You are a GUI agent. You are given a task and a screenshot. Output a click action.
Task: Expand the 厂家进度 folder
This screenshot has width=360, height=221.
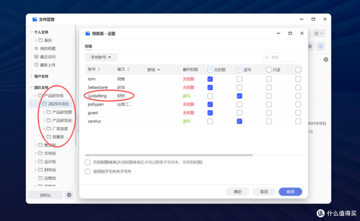coord(44,129)
